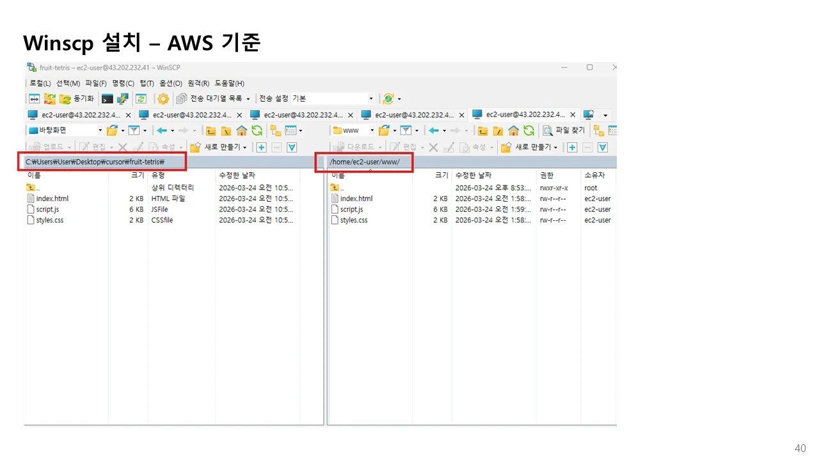Go back in remote panel history

tap(434, 131)
